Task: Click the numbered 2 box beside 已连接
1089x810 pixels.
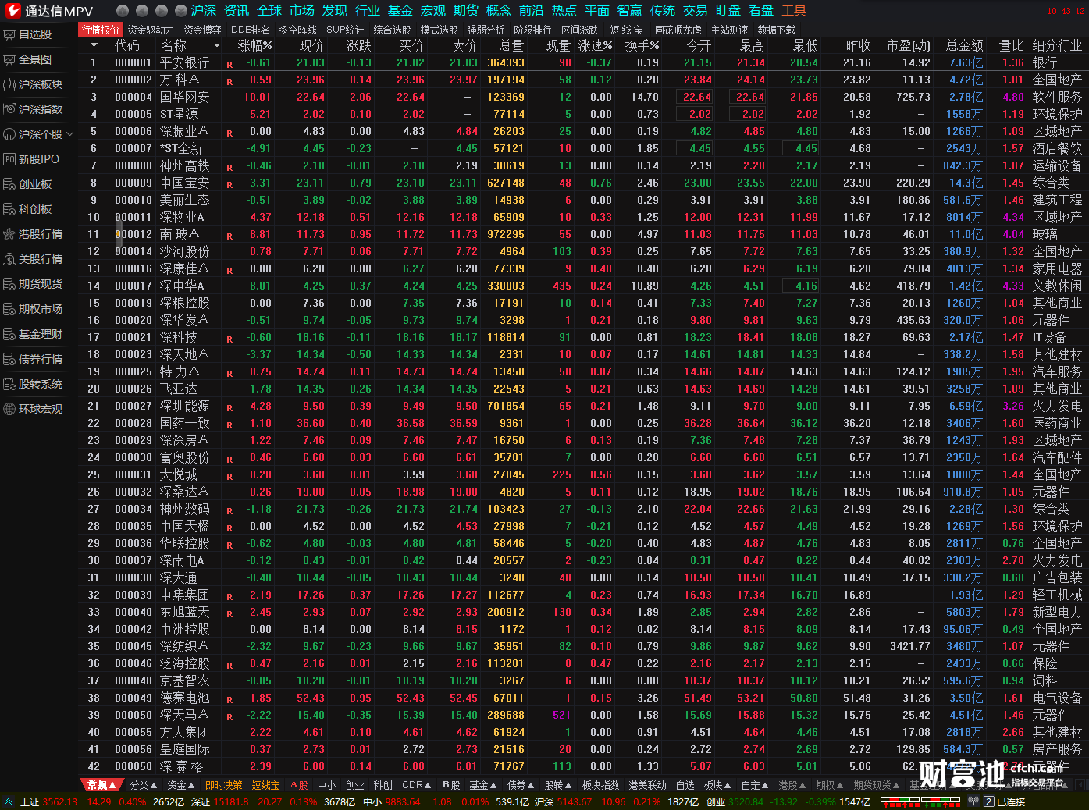Action: (x=989, y=801)
